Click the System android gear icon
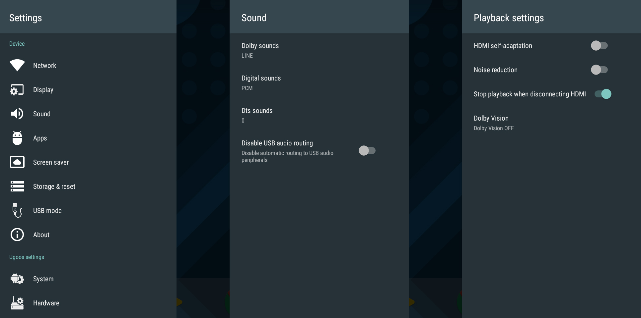The height and width of the screenshot is (318, 641). pyautogui.click(x=17, y=279)
